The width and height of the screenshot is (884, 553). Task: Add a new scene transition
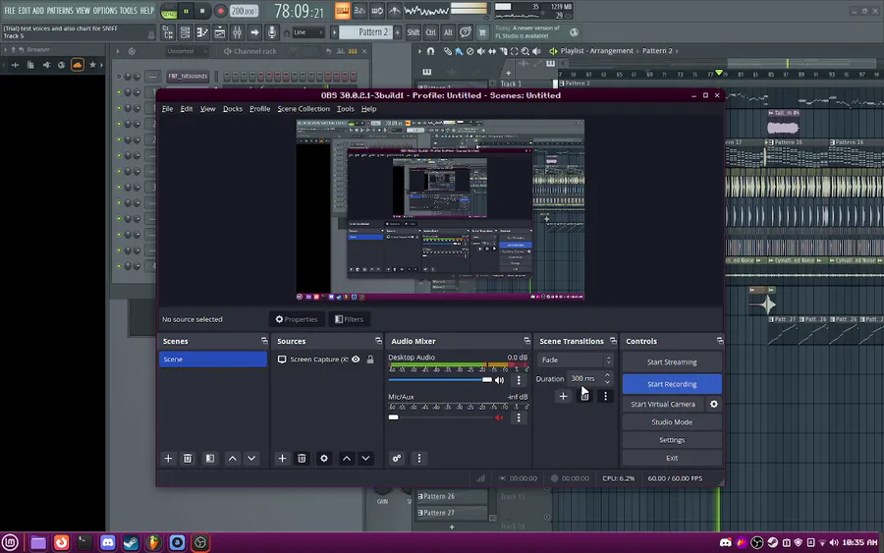[563, 396]
